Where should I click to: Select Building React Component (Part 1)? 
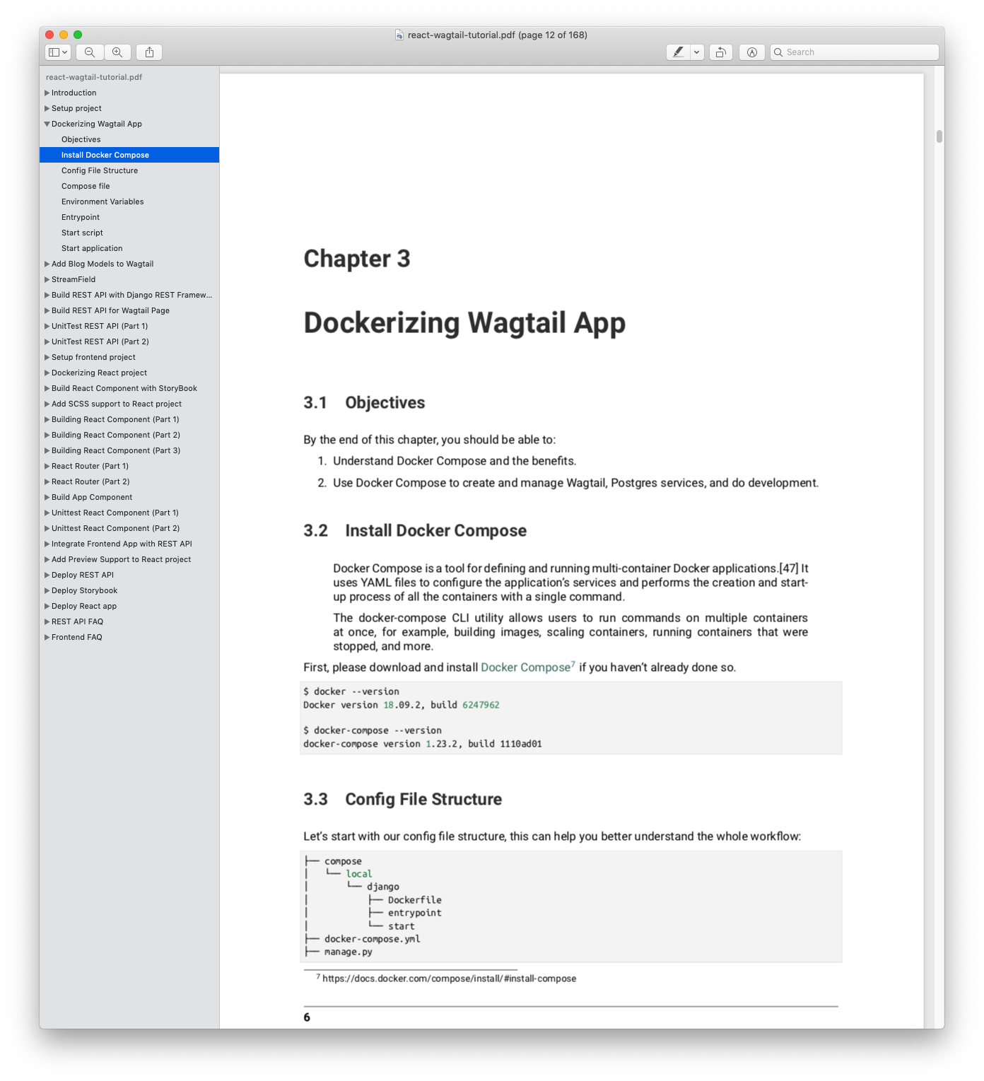pyautogui.click(x=129, y=419)
